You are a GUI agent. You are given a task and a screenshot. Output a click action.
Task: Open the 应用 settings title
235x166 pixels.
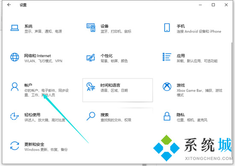[181, 55]
